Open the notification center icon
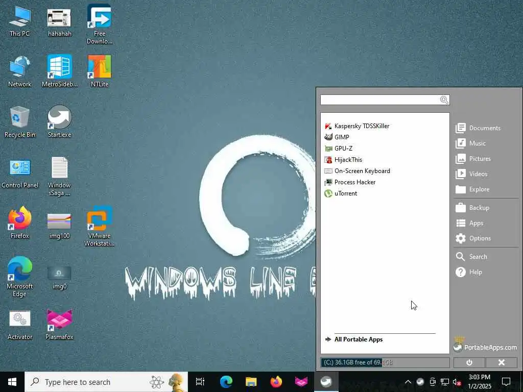The image size is (523, 392). [506, 382]
